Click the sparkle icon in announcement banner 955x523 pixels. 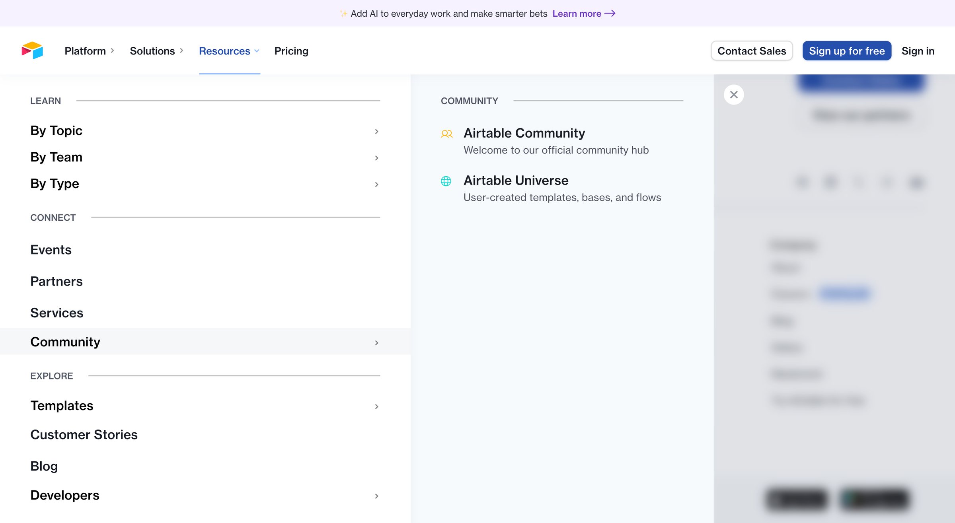(x=343, y=14)
